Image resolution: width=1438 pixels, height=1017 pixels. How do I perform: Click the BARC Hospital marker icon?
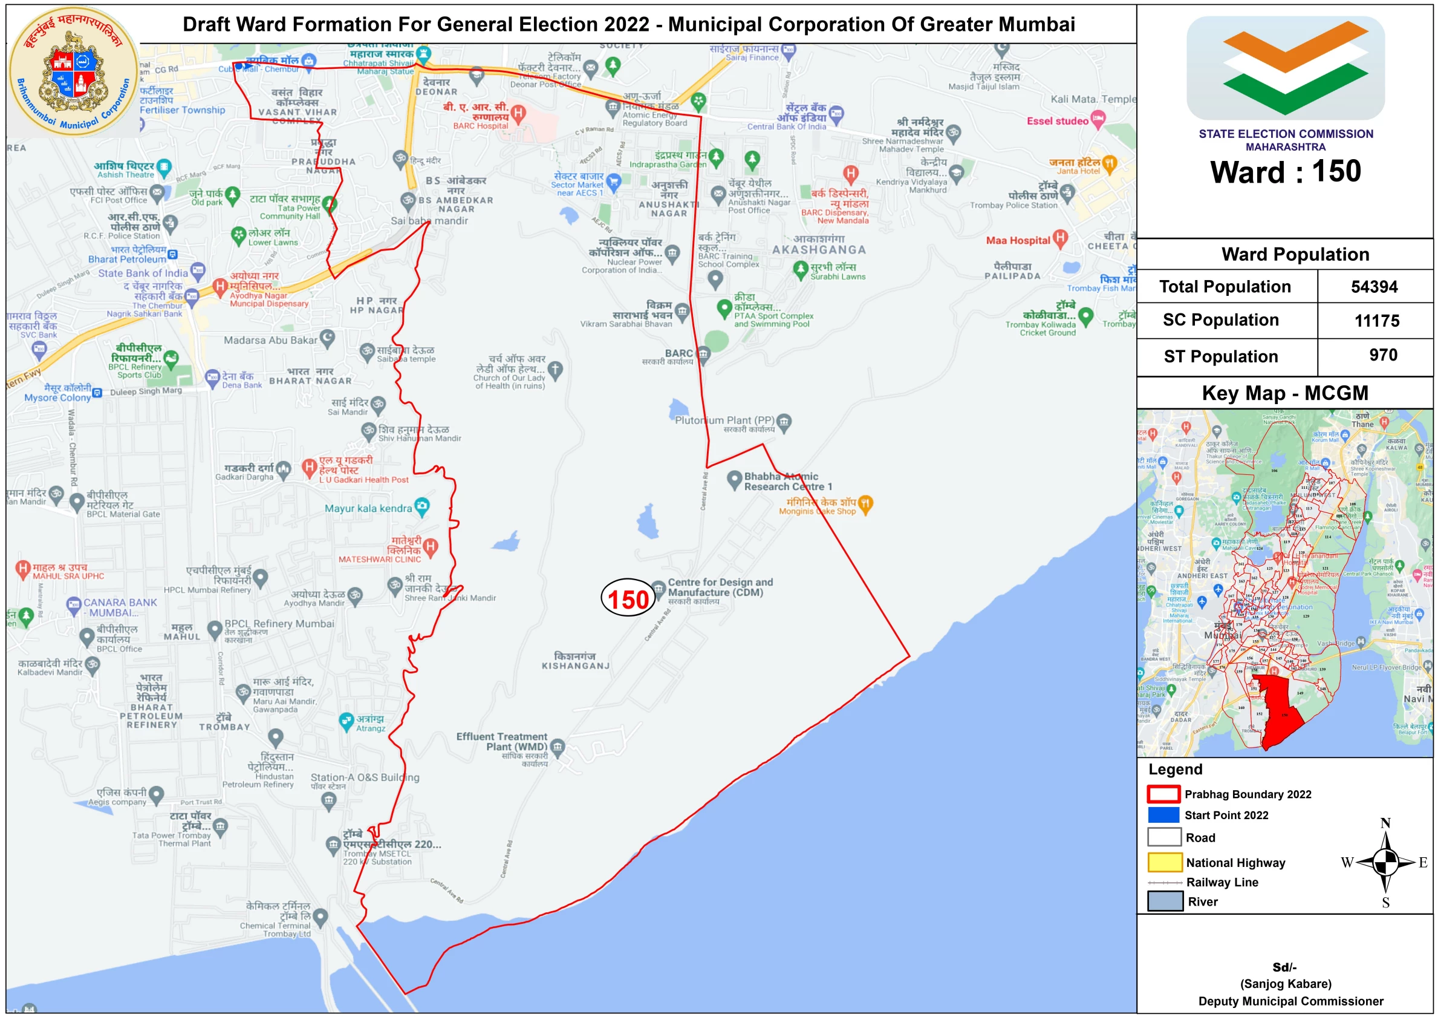[x=518, y=113]
